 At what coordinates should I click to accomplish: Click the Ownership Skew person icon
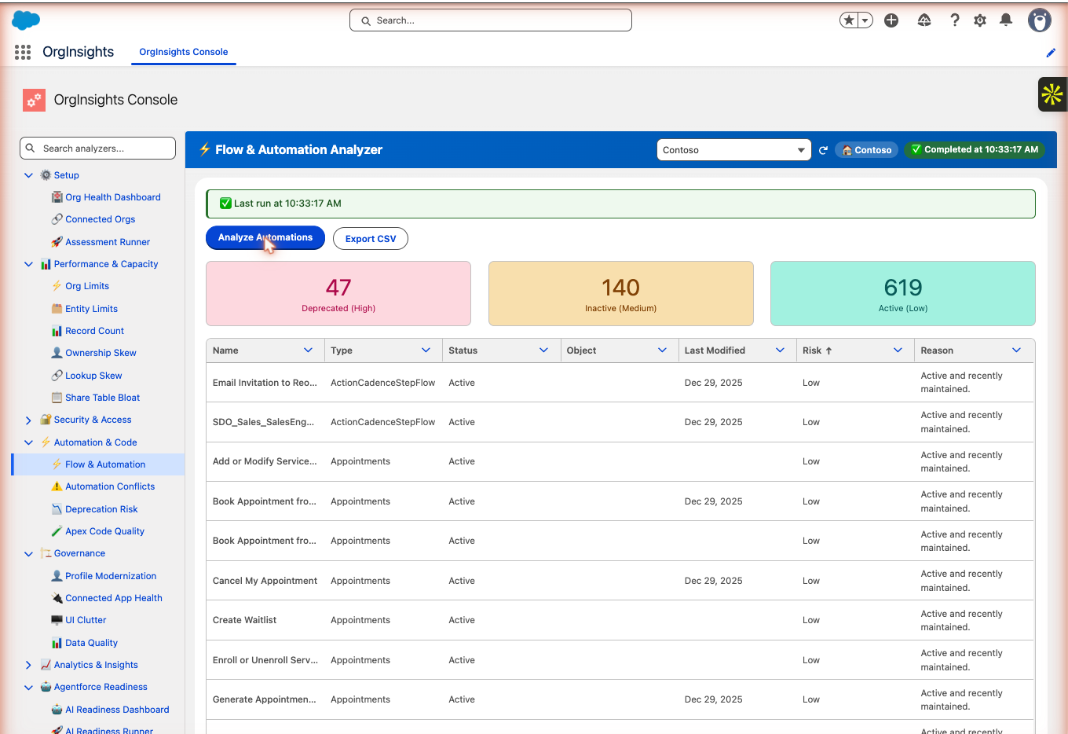pos(57,353)
